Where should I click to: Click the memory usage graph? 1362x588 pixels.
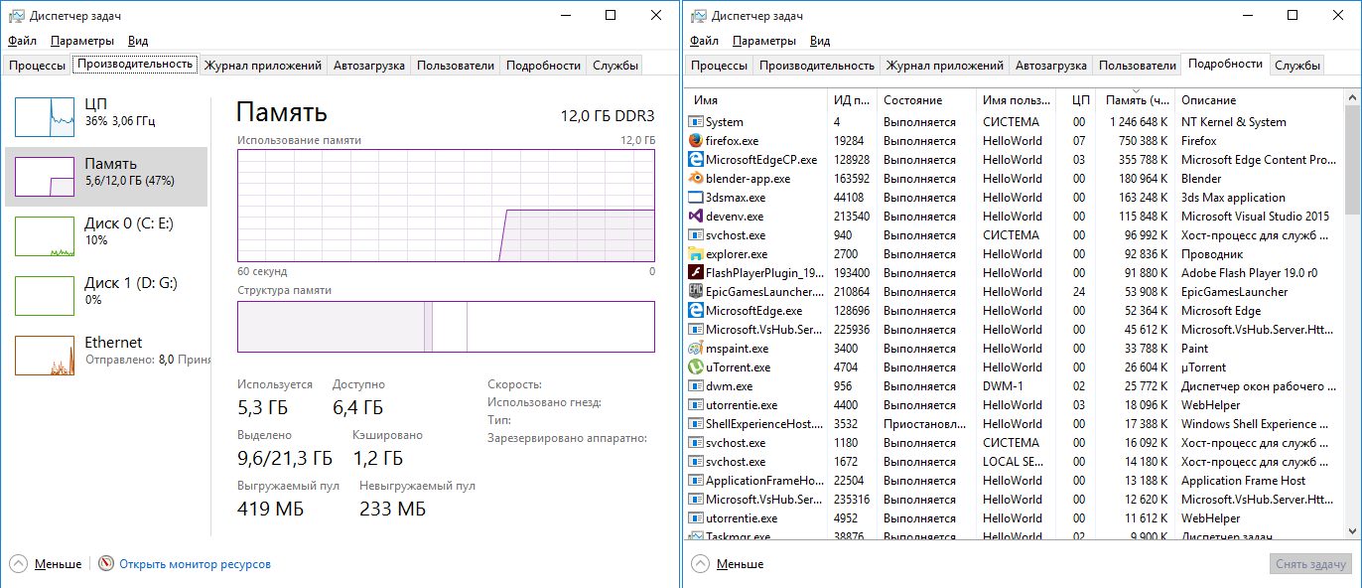click(x=446, y=205)
